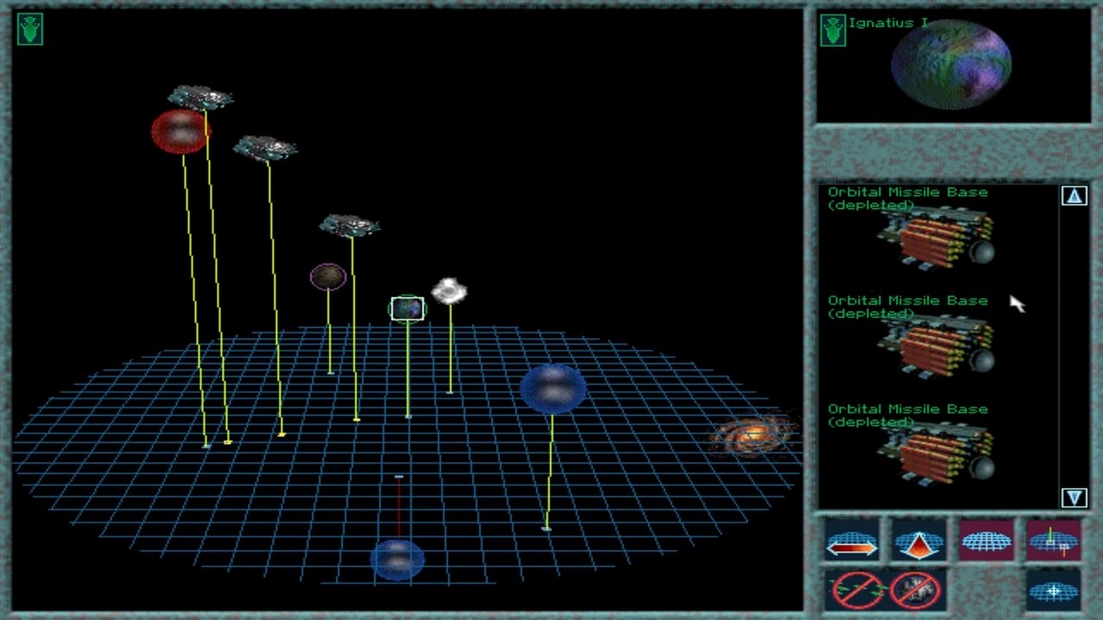Screen dimensions: 1103x620
Task: Select the middle starship in the system
Action: (265, 147)
